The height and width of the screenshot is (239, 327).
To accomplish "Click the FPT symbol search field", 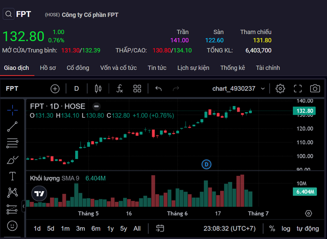I will 20,14.
